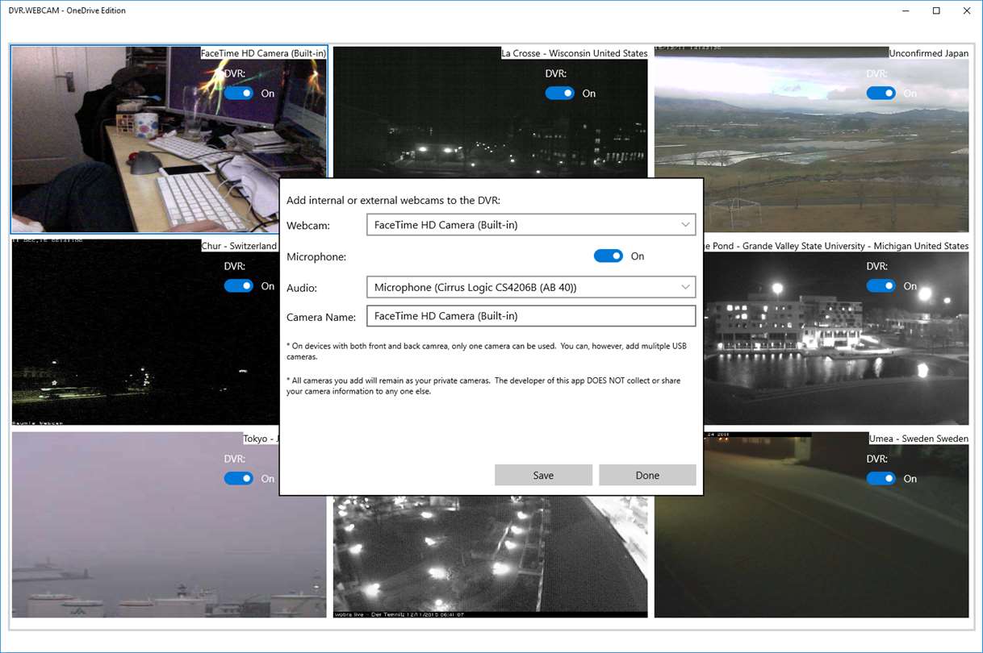This screenshot has width=983, height=653.
Task: Click 'La Crosse - Wisconsin United States' label
Action: tap(575, 53)
